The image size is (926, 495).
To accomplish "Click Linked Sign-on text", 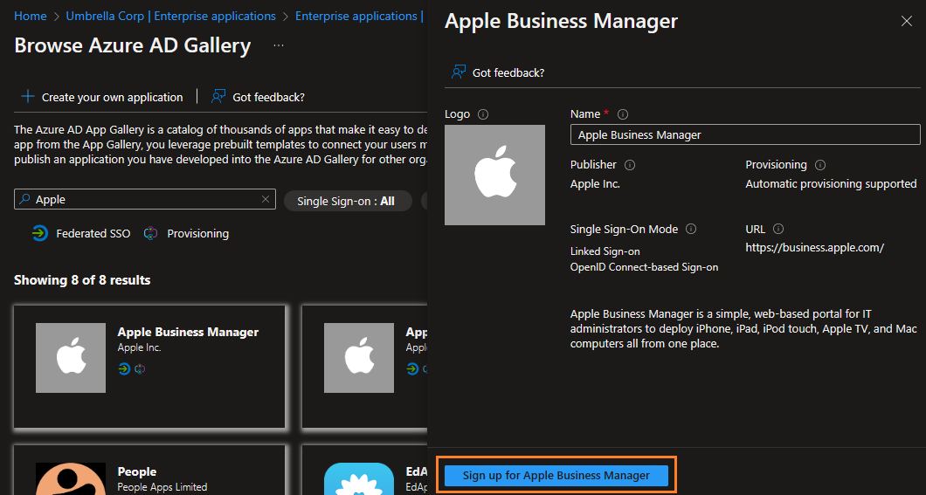I will click(x=605, y=251).
